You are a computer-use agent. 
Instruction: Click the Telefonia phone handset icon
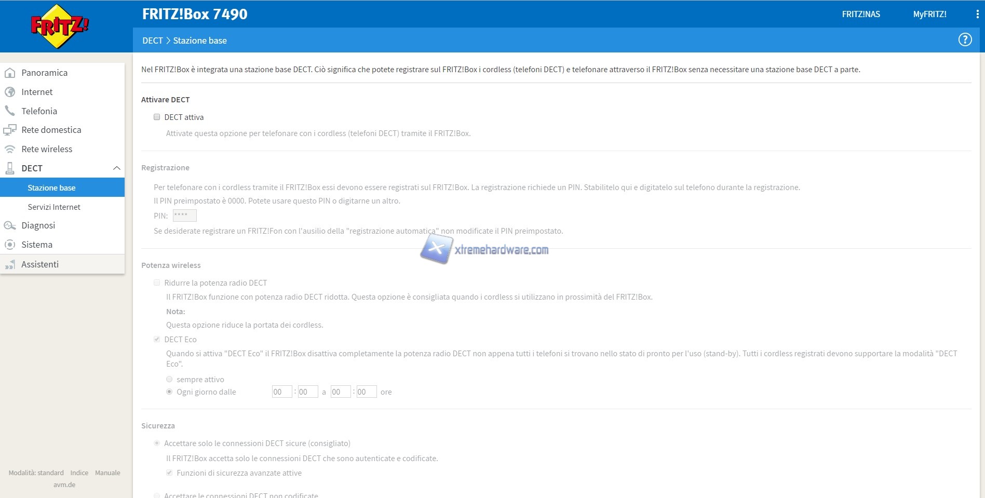[x=9, y=111]
